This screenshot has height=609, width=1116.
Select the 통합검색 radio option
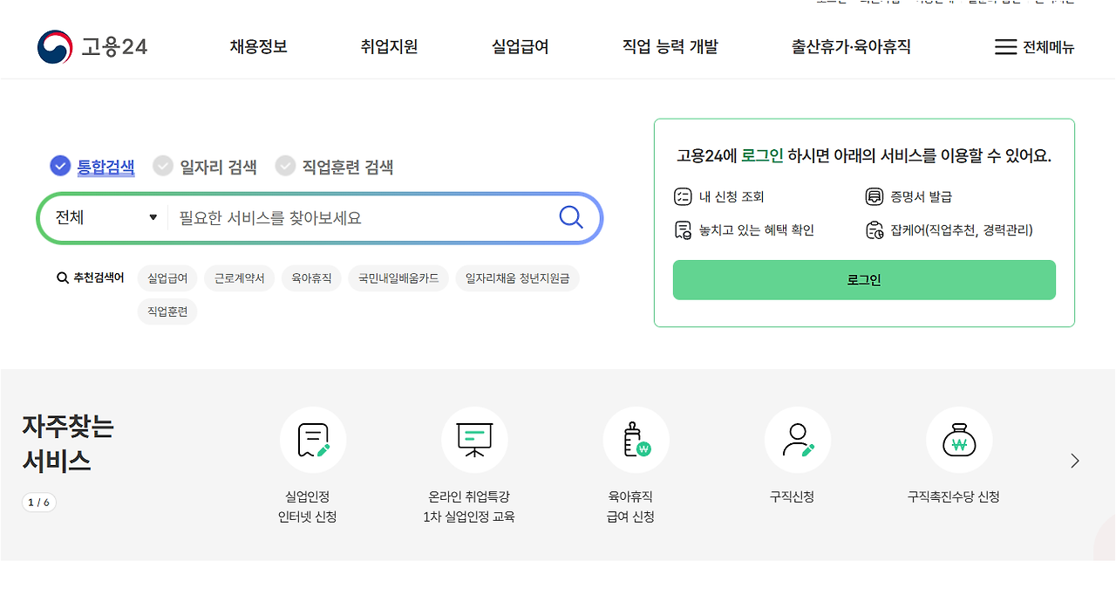coord(59,165)
